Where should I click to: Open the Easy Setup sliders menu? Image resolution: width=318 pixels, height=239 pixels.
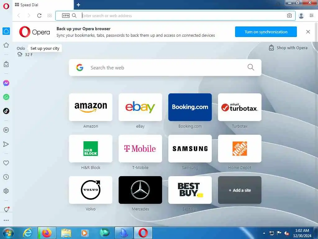(x=311, y=16)
